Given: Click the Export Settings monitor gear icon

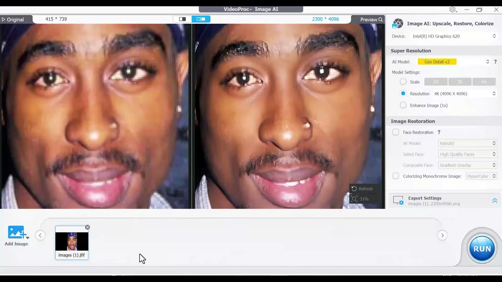Looking at the screenshot, I should [398, 201].
